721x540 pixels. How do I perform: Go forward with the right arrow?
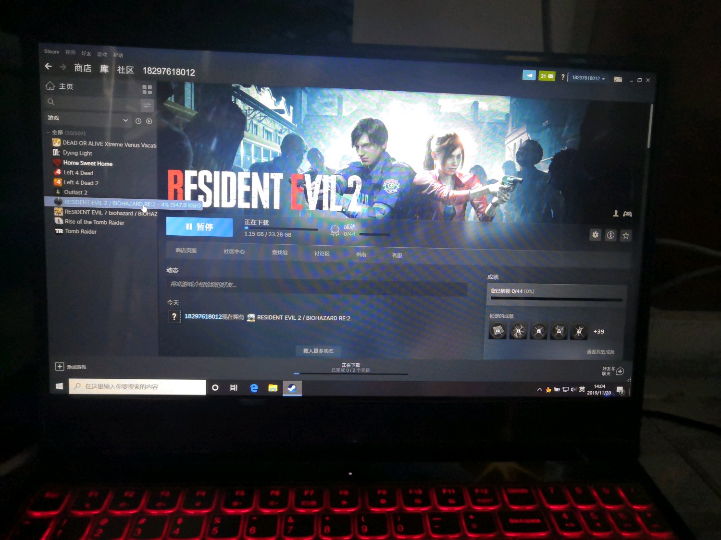pos(62,67)
